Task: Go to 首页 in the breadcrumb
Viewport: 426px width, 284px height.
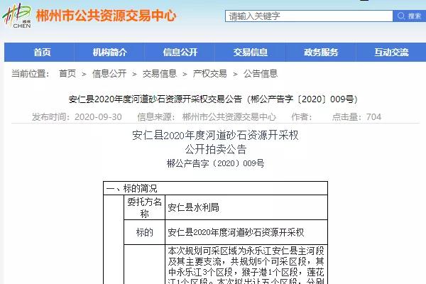Action: pyautogui.click(x=67, y=73)
